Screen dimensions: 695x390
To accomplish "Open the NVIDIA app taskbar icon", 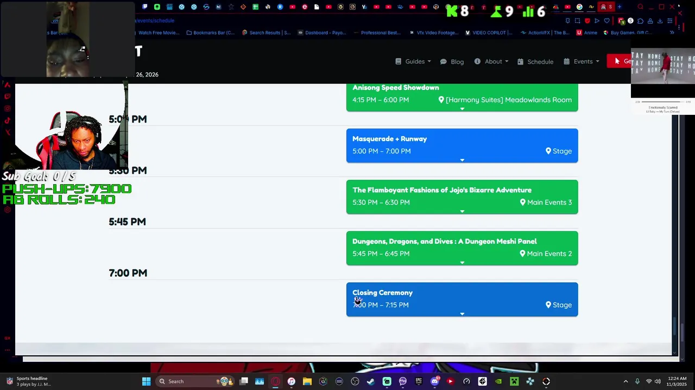I will [498, 381].
